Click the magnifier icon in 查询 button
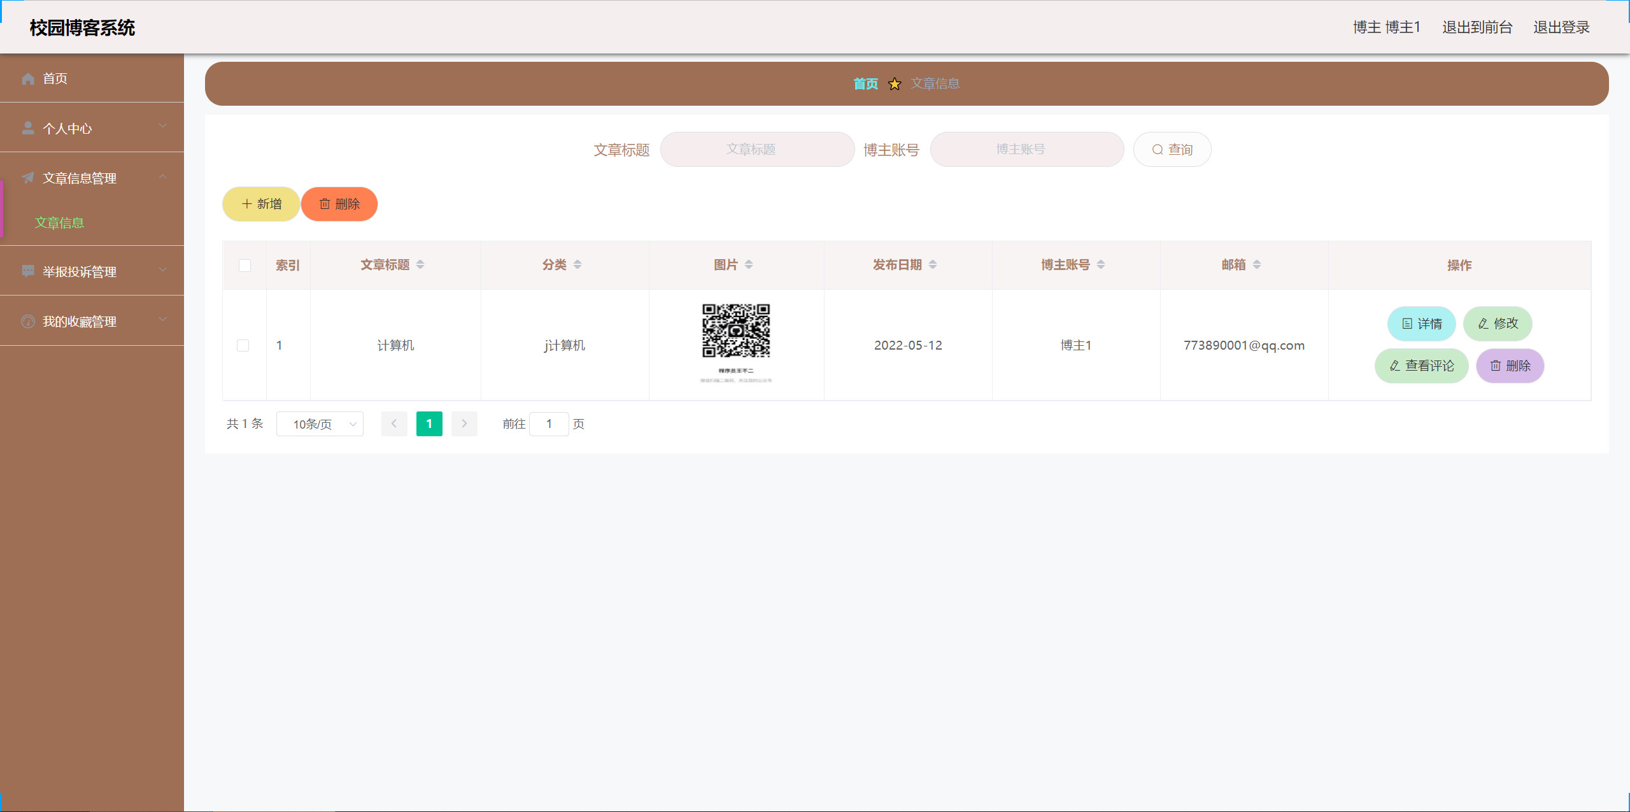Image resolution: width=1630 pixels, height=812 pixels. point(1156,149)
